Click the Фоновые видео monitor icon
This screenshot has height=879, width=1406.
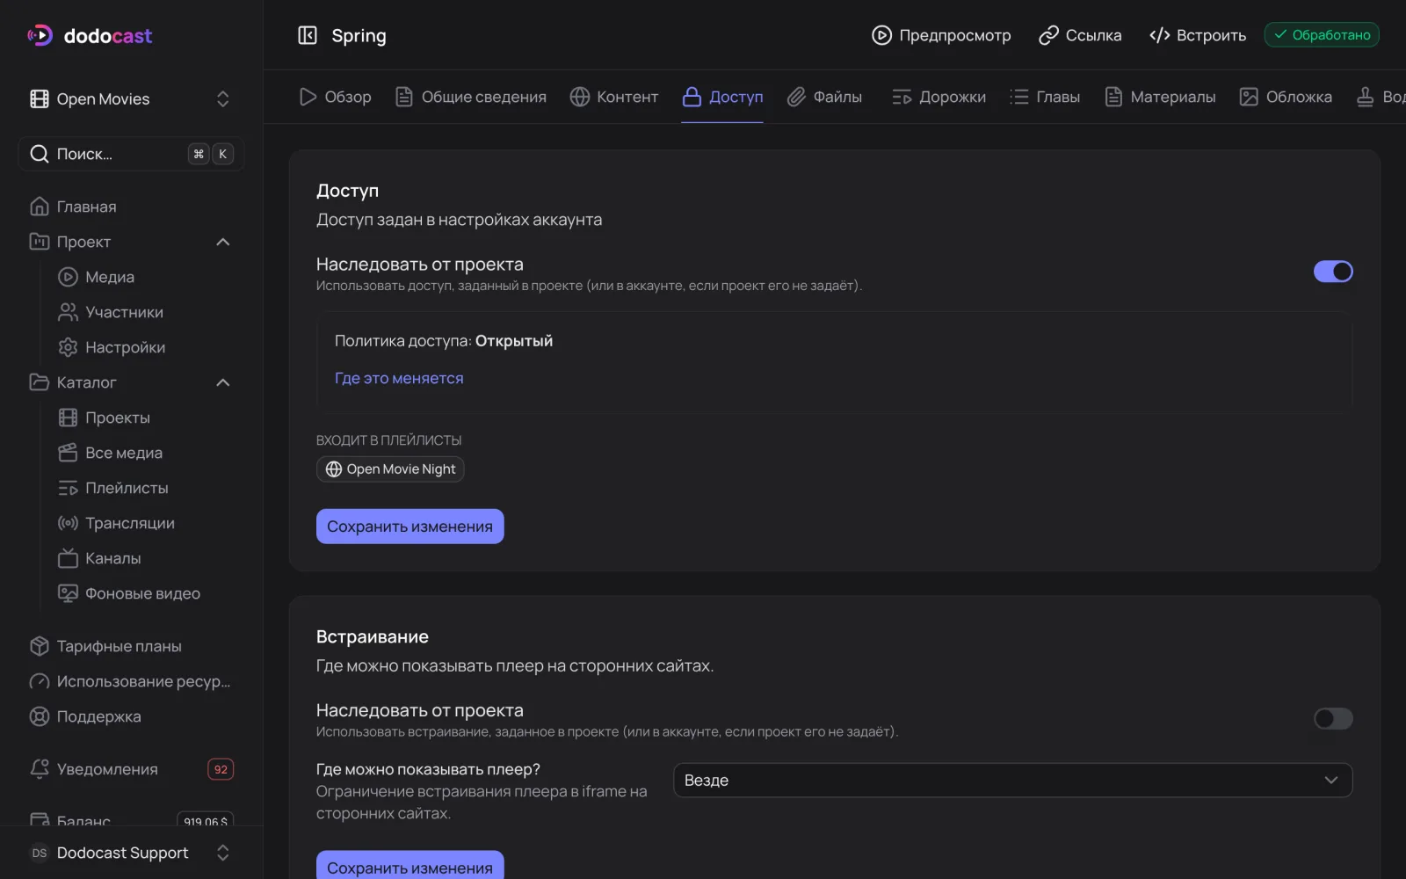click(x=68, y=593)
